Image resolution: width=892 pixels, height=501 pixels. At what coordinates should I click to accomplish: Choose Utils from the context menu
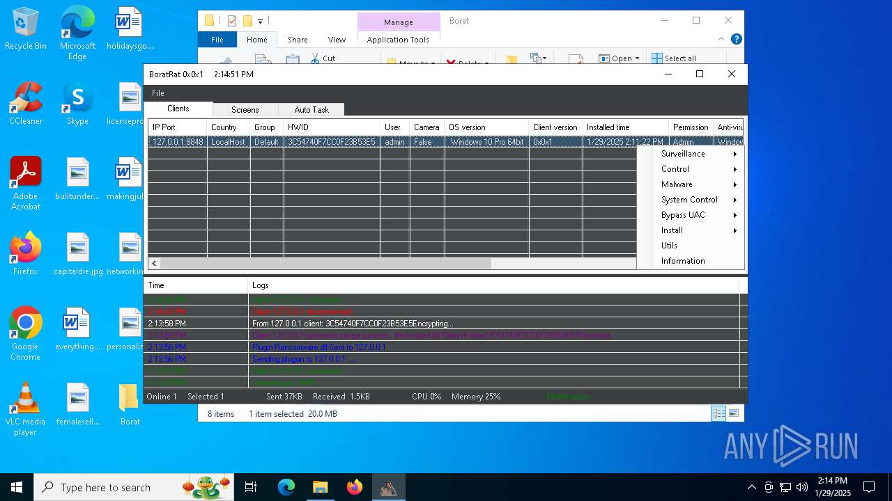(x=699, y=246)
